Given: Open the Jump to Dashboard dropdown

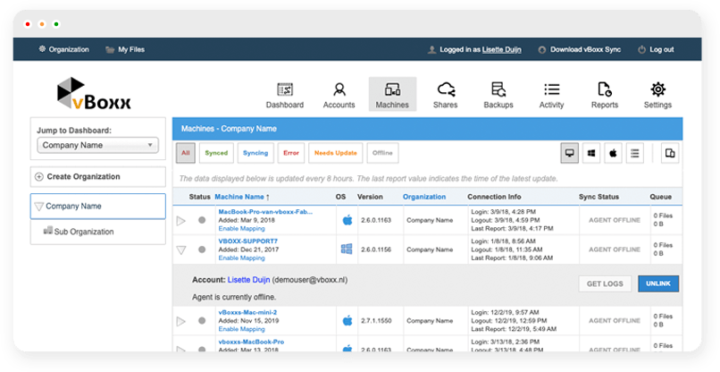Looking at the screenshot, I should pyautogui.click(x=98, y=145).
